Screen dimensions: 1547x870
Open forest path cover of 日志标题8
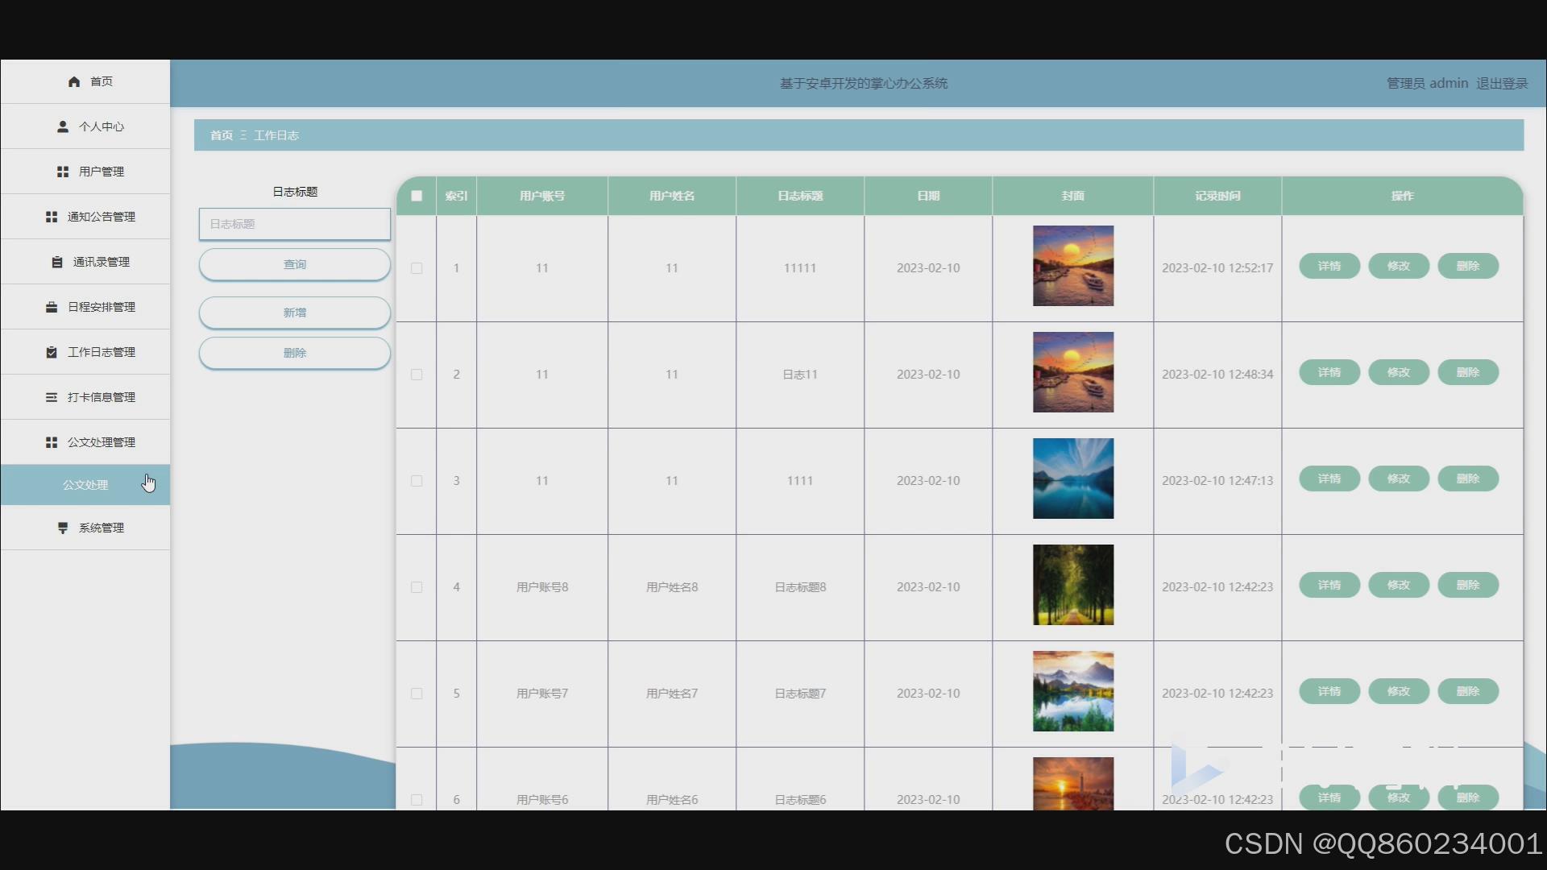click(x=1073, y=585)
